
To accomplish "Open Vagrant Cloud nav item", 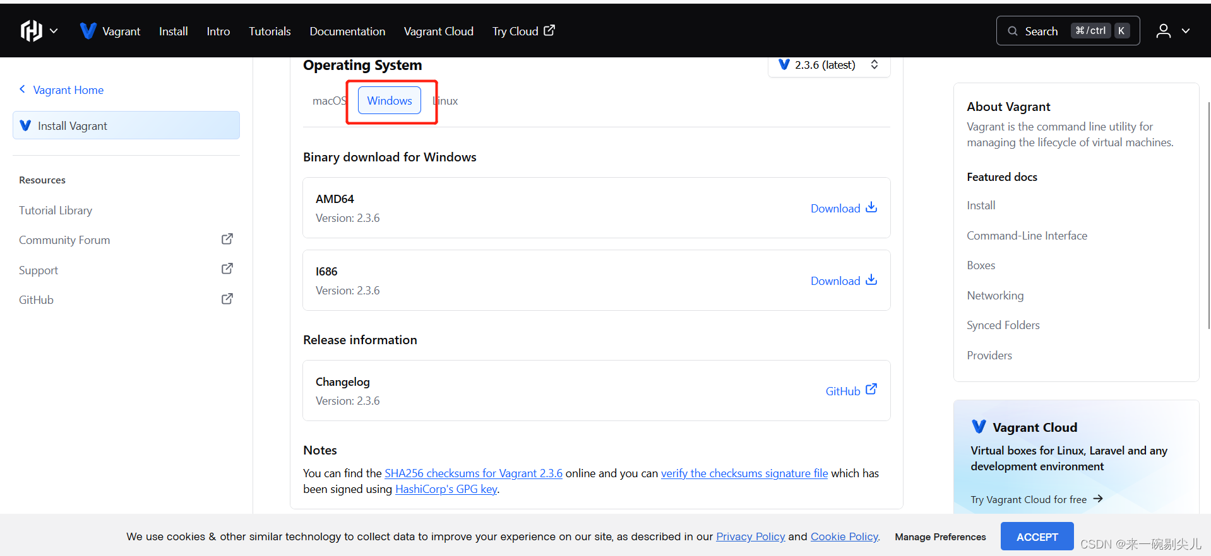I will point(439,31).
